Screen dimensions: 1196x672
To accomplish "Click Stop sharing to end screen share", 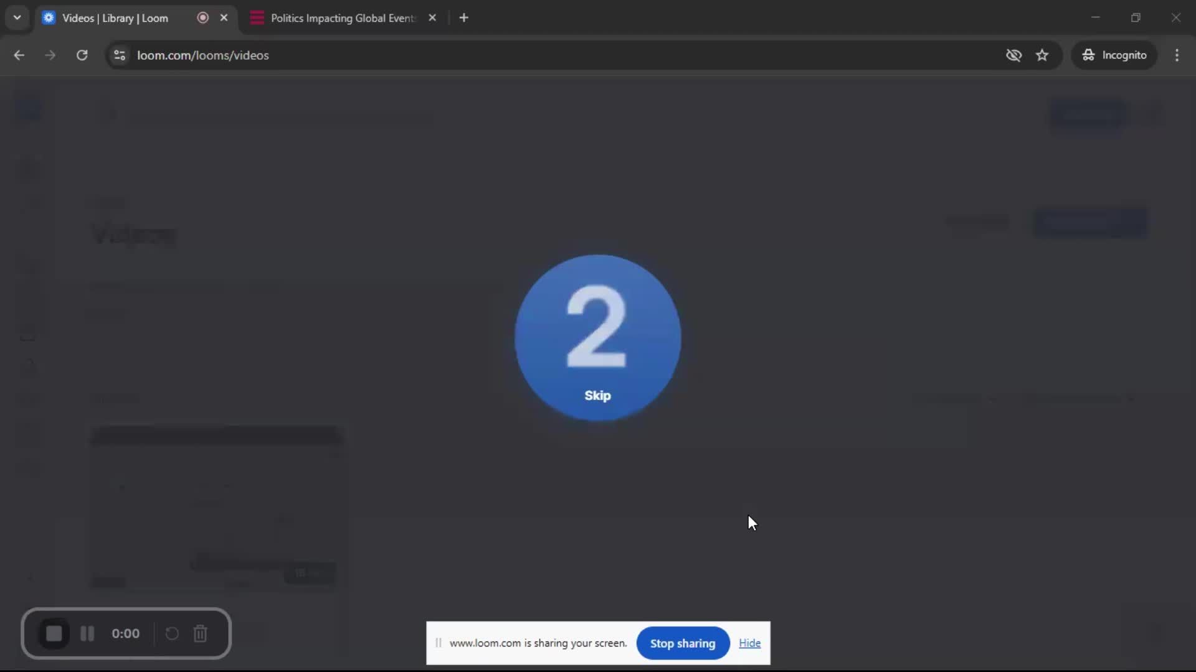I will (x=682, y=643).
